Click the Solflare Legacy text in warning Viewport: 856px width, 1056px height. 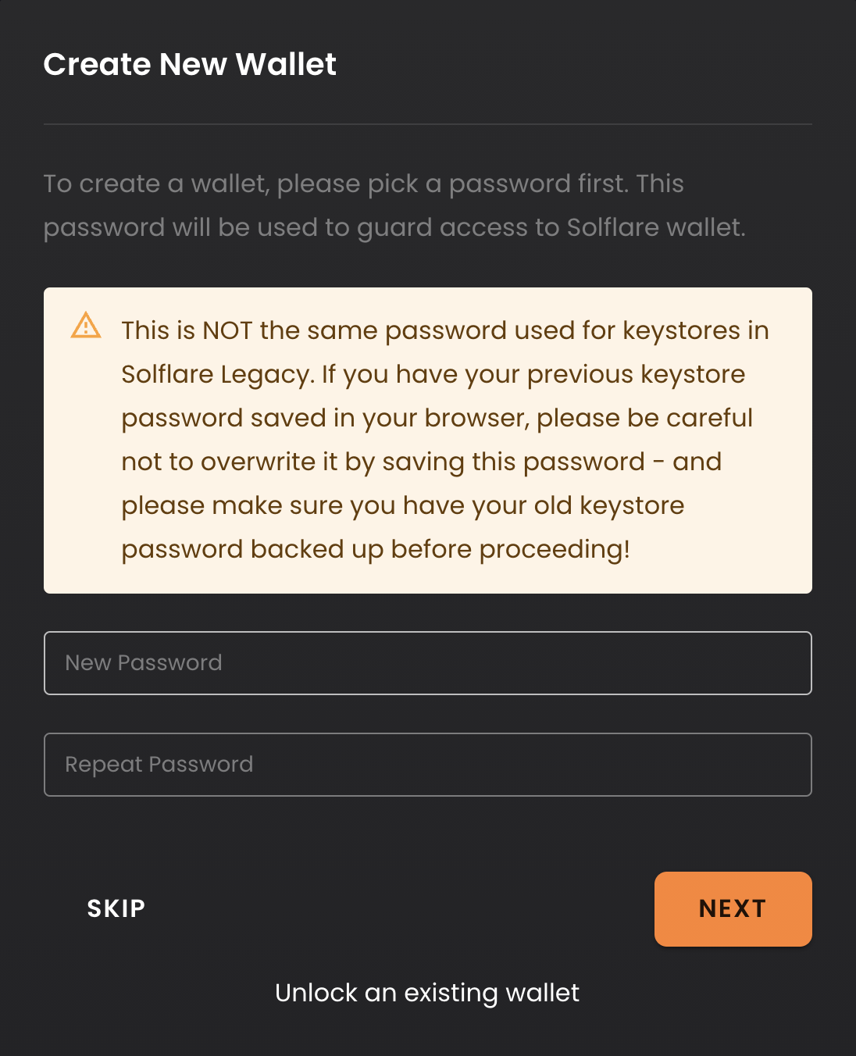(216, 375)
